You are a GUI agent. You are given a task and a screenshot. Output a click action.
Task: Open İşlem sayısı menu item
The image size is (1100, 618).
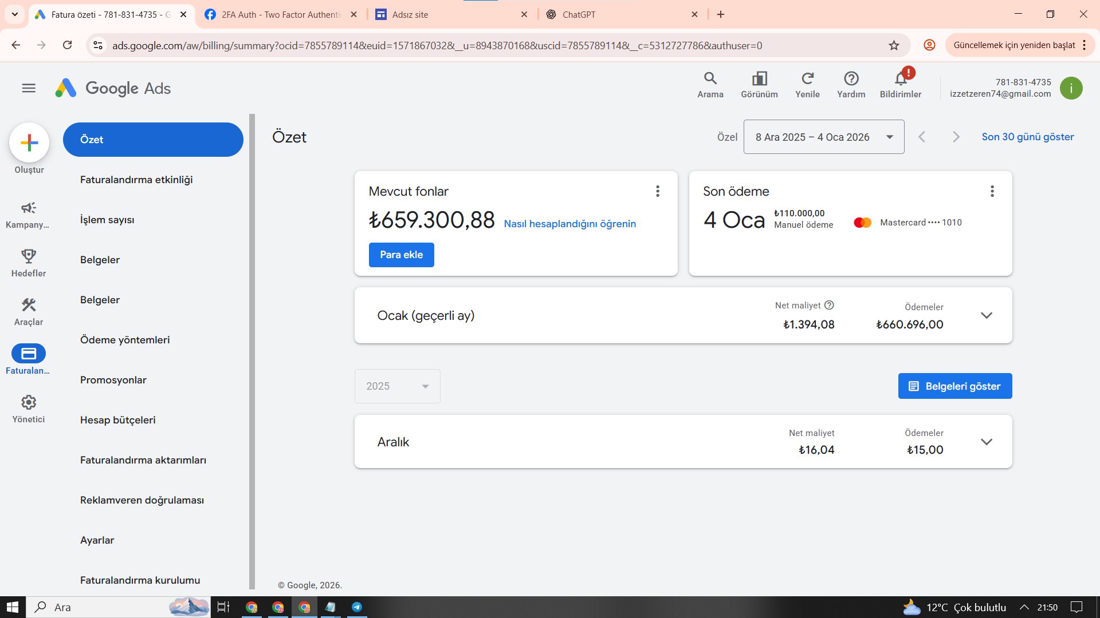107,220
